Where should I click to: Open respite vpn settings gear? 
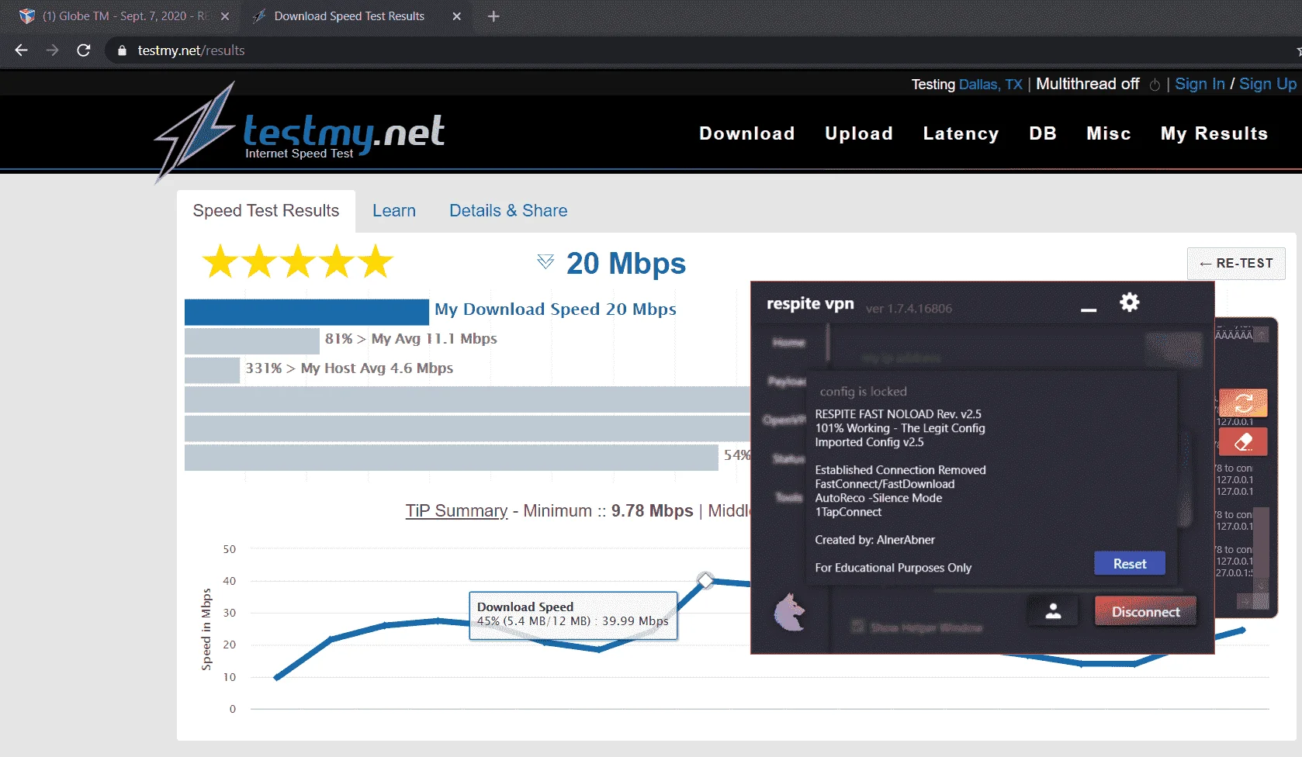point(1130,302)
